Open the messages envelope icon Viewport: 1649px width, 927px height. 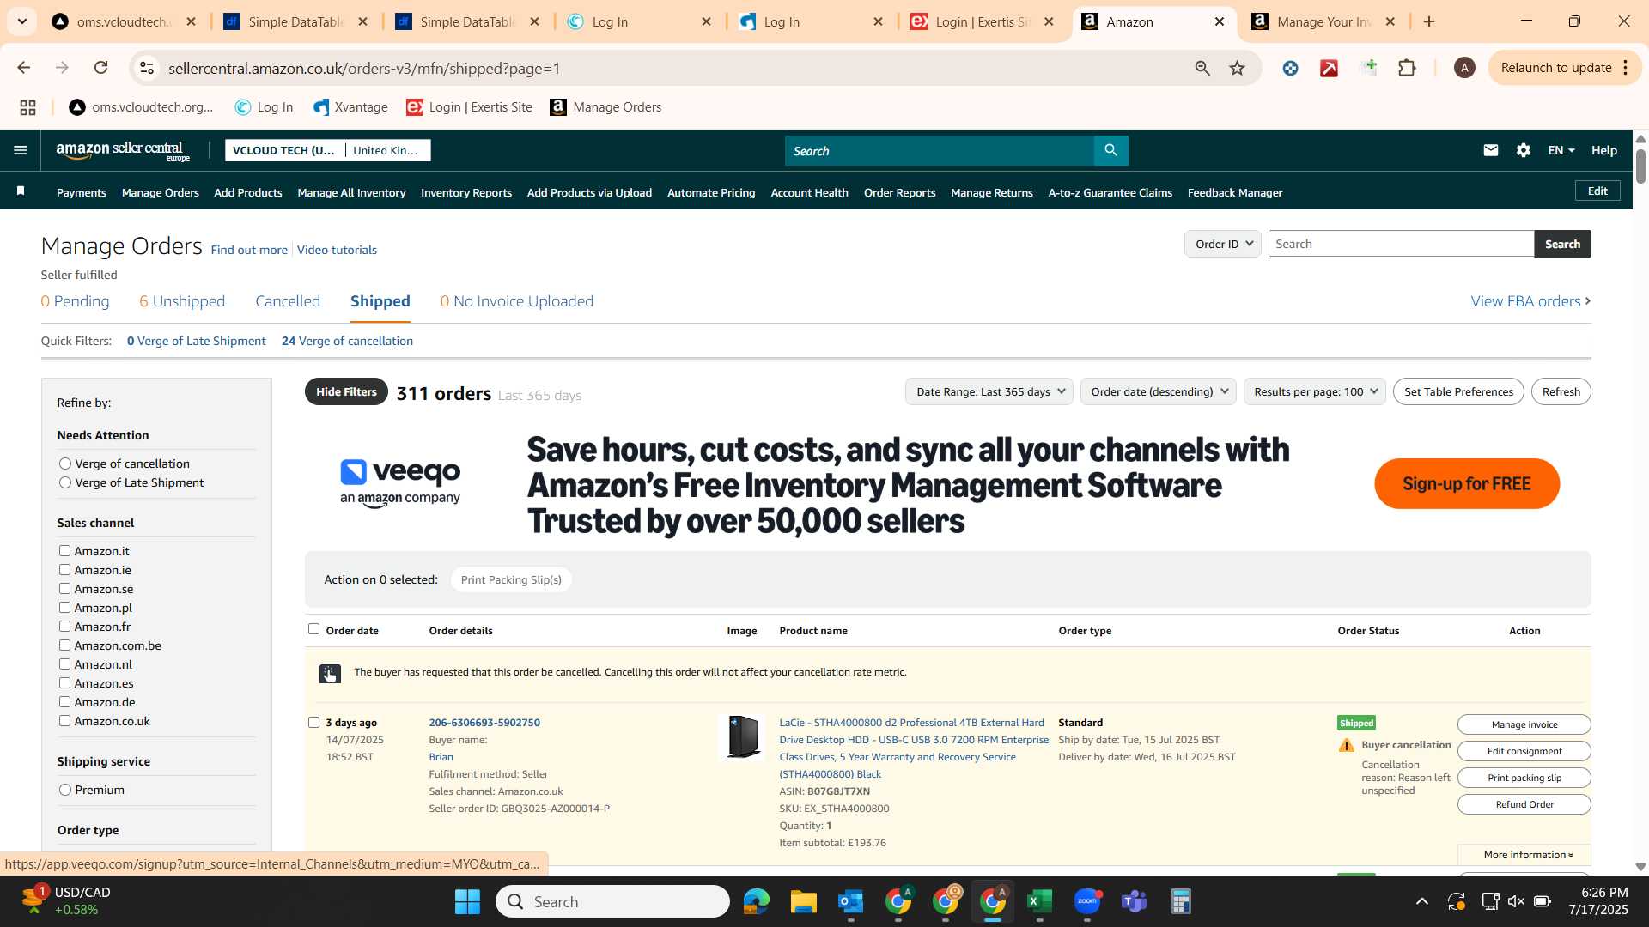(x=1490, y=150)
